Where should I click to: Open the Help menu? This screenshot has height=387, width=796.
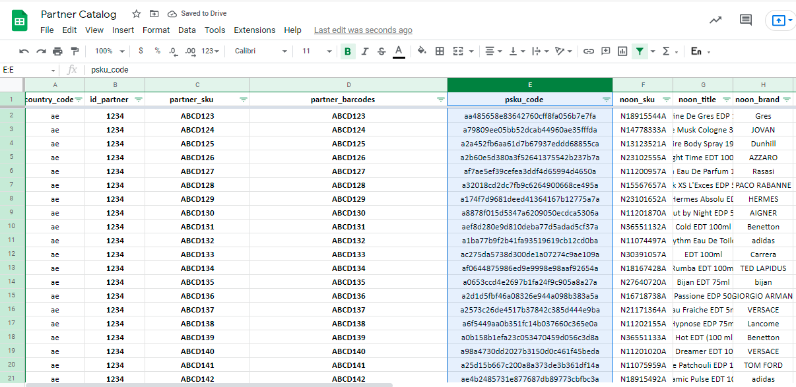pyautogui.click(x=292, y=30)
